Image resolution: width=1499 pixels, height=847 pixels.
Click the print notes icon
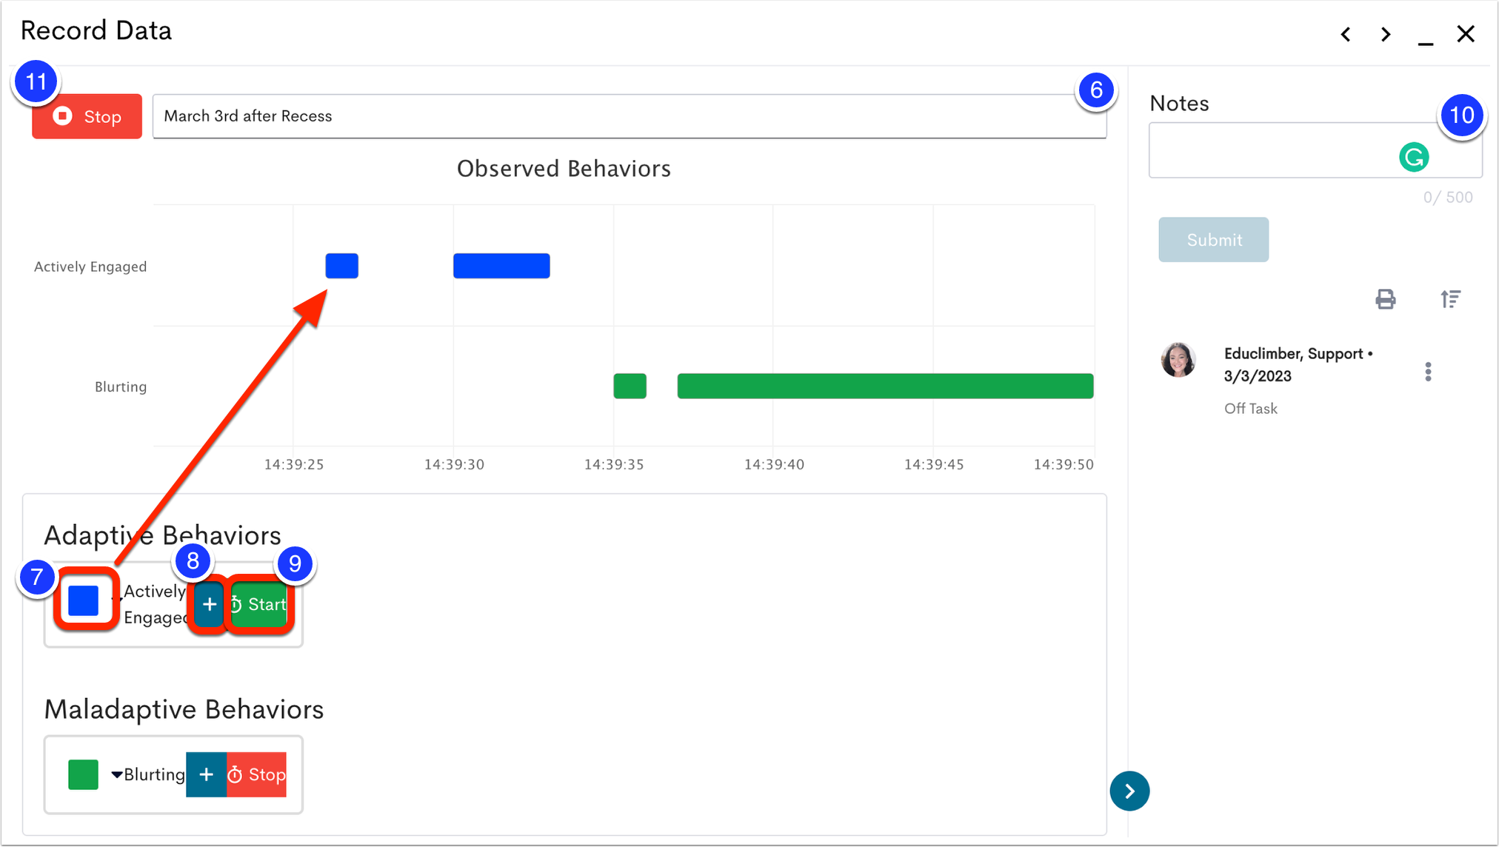[1385, 299]
